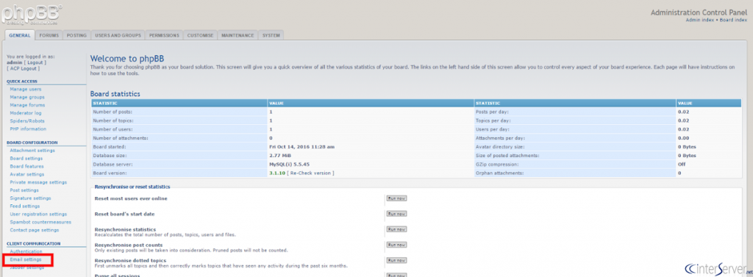Screen dimensions: 753x277
Task: Open Signature settings
Action: [30, 198]
